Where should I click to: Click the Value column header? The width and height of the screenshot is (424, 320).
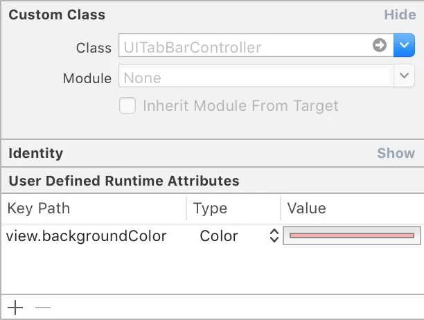click(x=306, y=208)
